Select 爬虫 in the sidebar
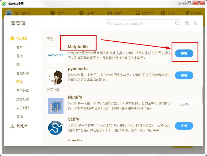Viewport: 207px width, 156px height. click(19, 65)
